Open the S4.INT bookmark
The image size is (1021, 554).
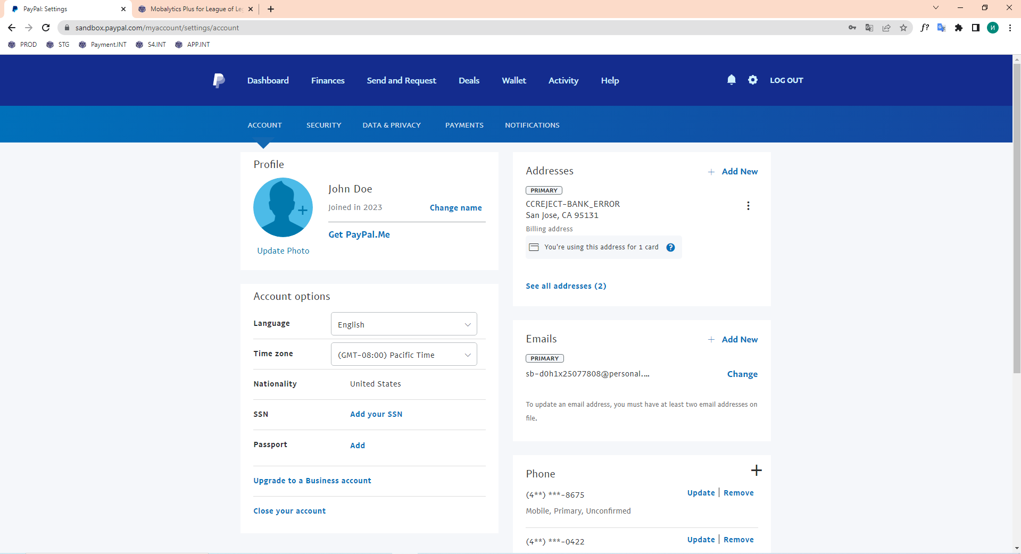pos(151,45)
